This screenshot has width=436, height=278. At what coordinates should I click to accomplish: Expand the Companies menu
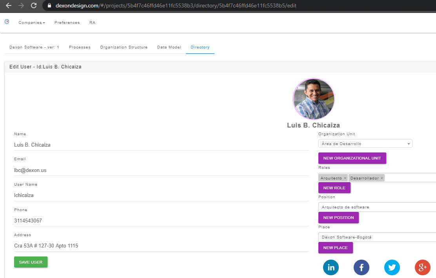click(x=32, y=23)
